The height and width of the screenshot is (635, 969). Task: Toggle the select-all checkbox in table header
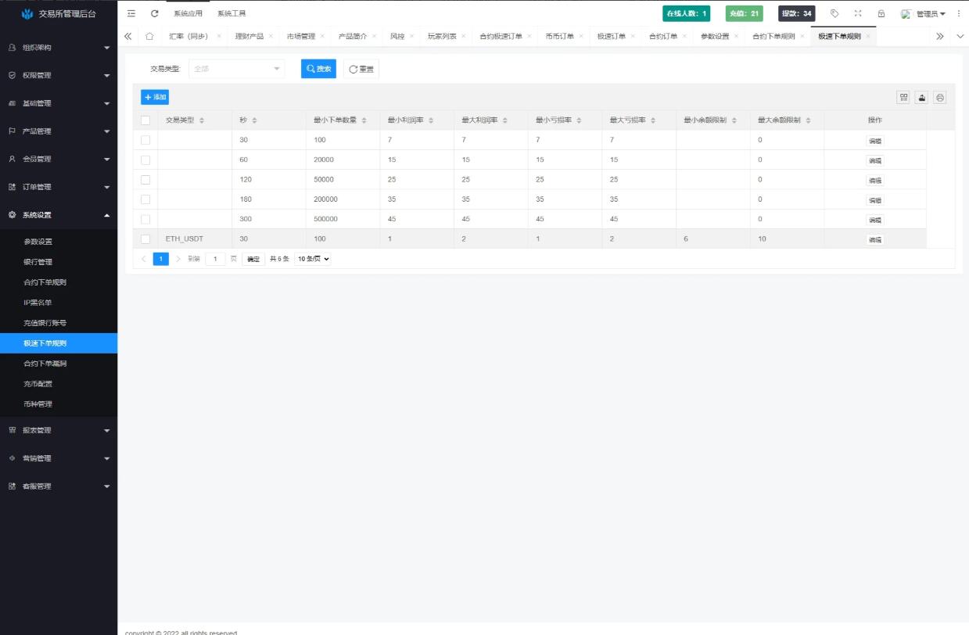(x=145, y=120)
